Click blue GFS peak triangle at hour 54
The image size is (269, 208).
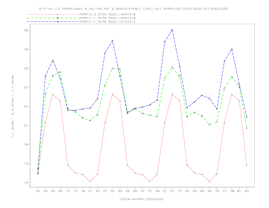(x=172, y=30)
